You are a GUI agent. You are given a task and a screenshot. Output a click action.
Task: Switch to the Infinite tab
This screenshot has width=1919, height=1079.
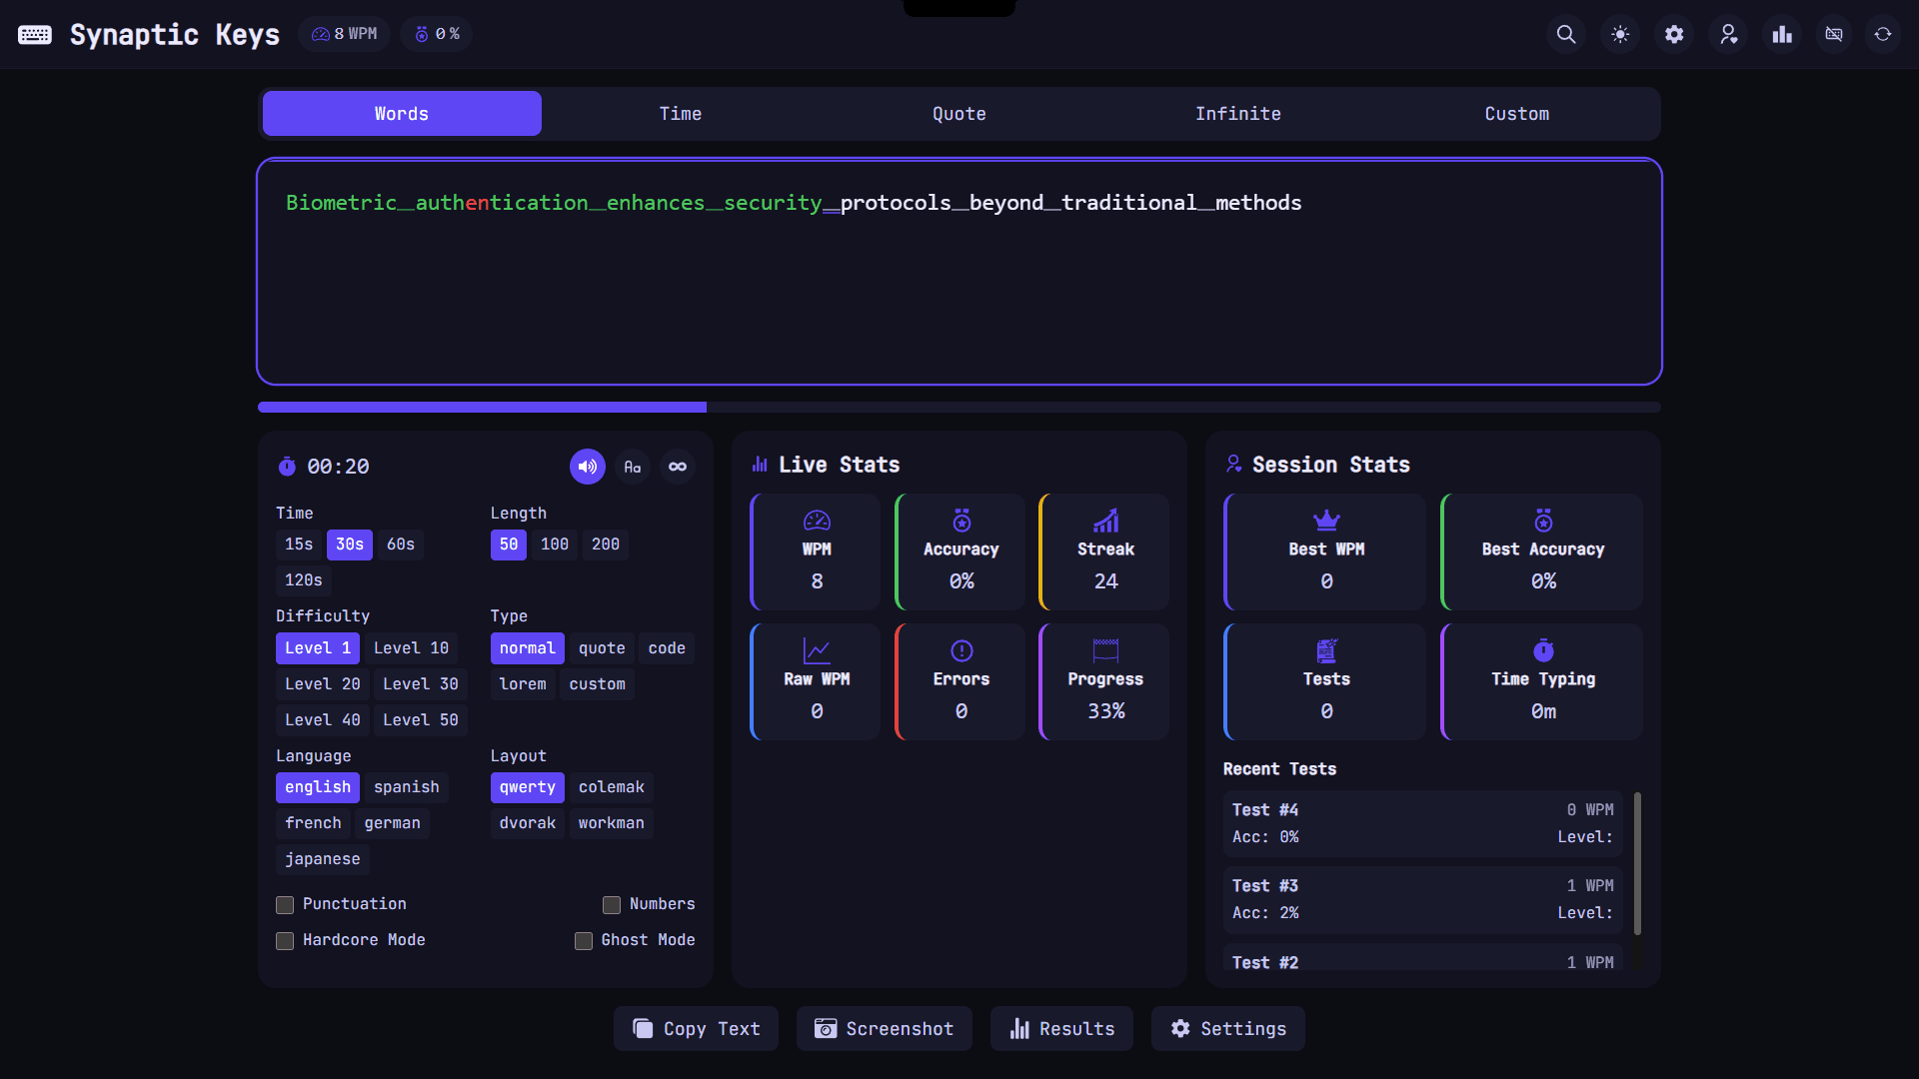(1238, 114)
